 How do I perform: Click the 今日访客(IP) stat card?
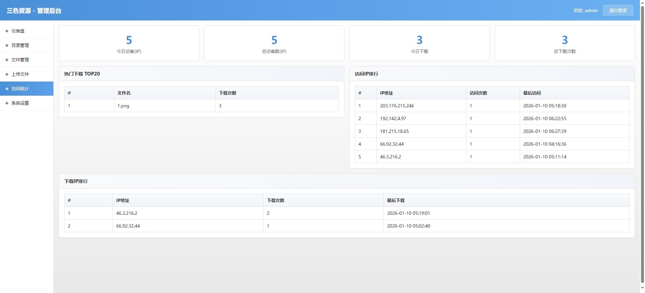point(129,43)
